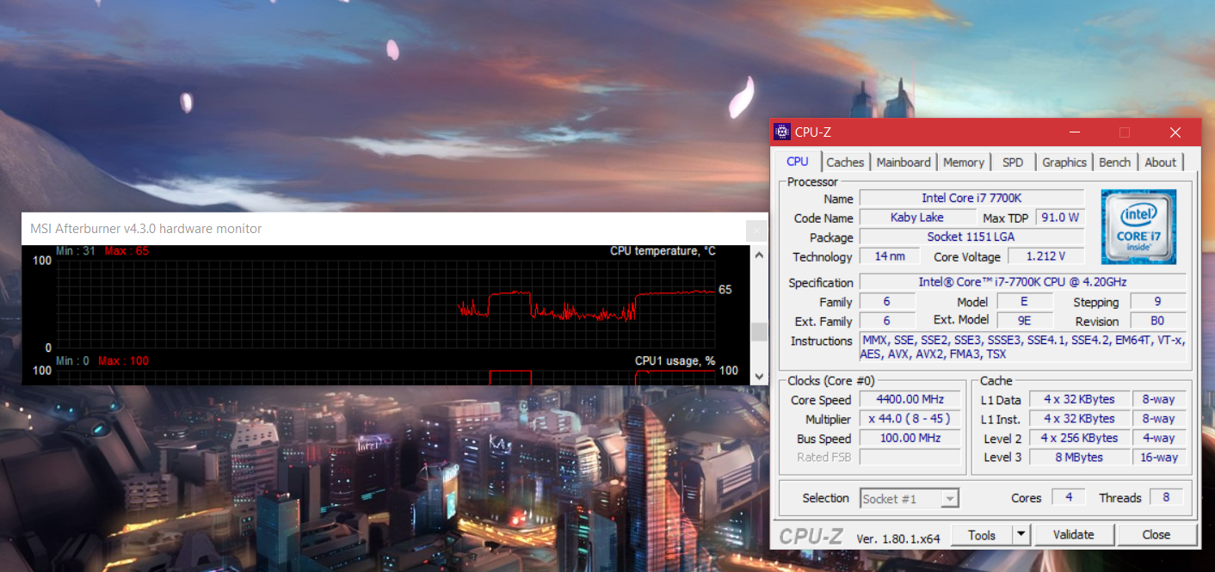Click the Max TDP value '91.0 W'
Viewport: 1215px width, 572px height.
(1059, 218)
